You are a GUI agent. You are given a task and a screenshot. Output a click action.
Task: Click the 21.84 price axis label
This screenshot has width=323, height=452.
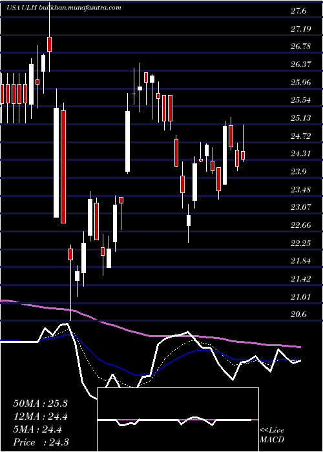[301, 261]
